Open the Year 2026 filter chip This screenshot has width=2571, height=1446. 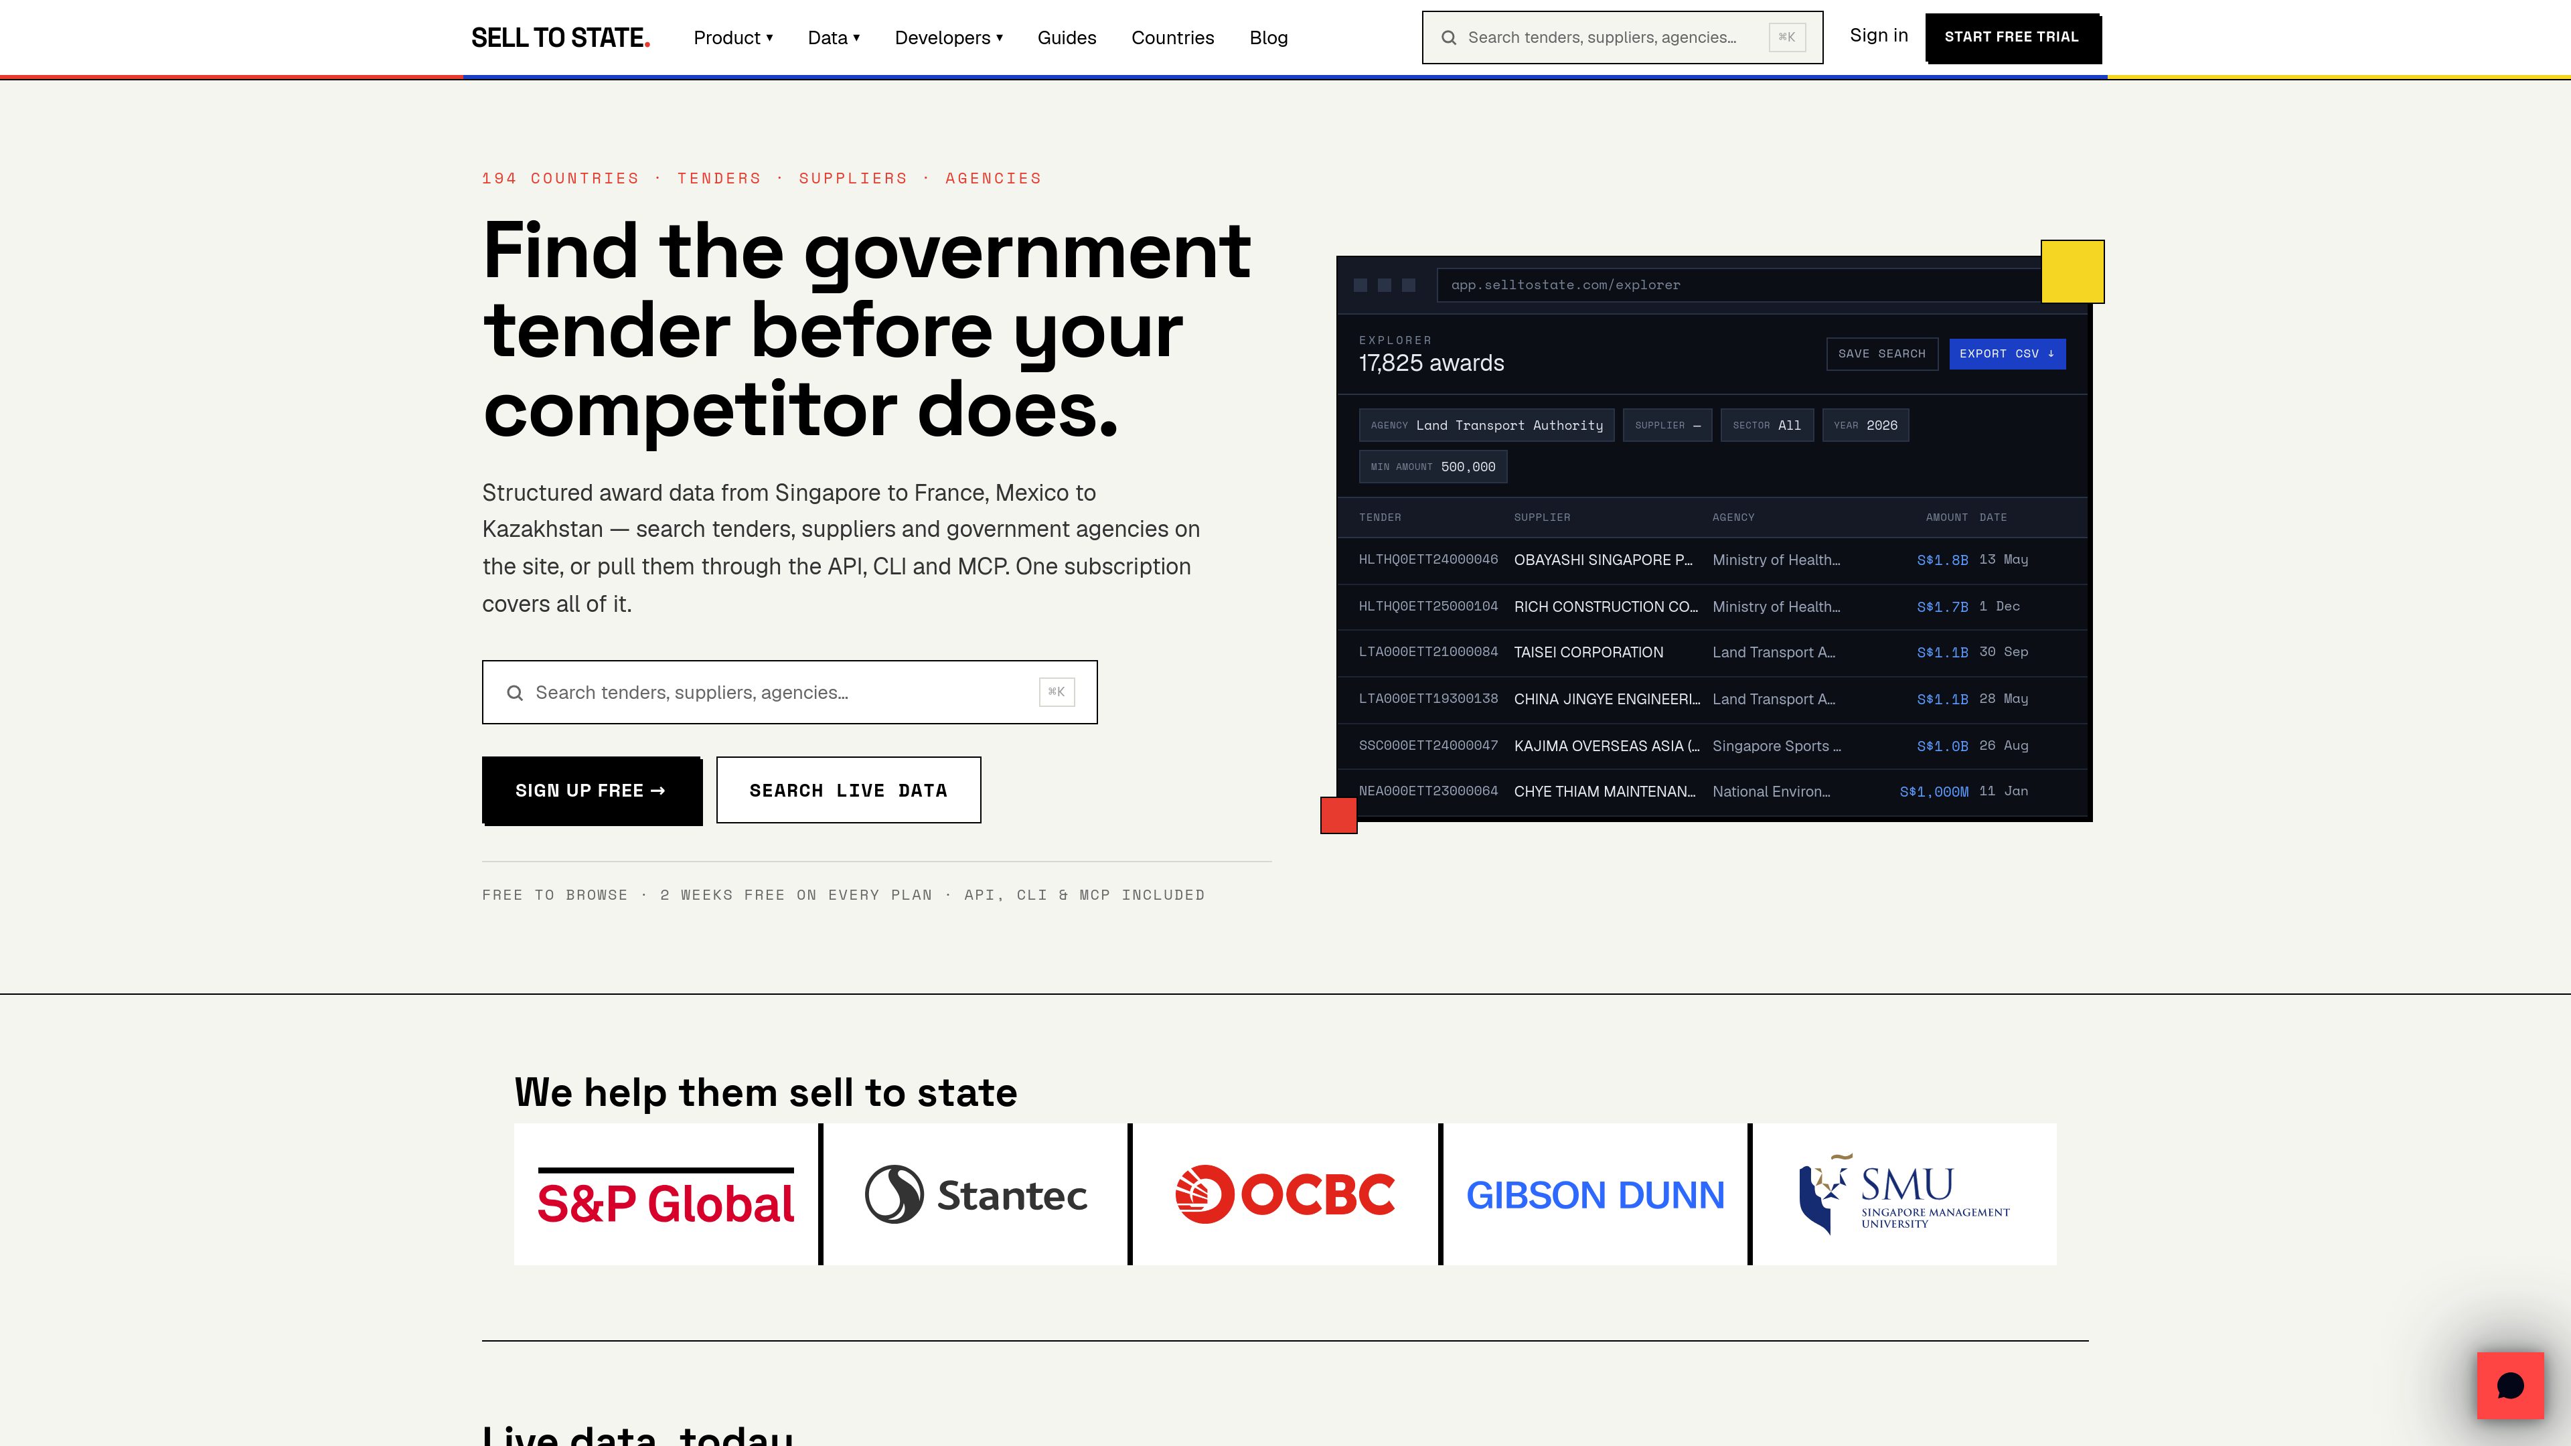[x=1865, y=425]
